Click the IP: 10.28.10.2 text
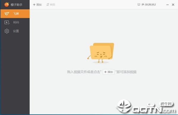This screenshot has width=178, height=115. 149,4
